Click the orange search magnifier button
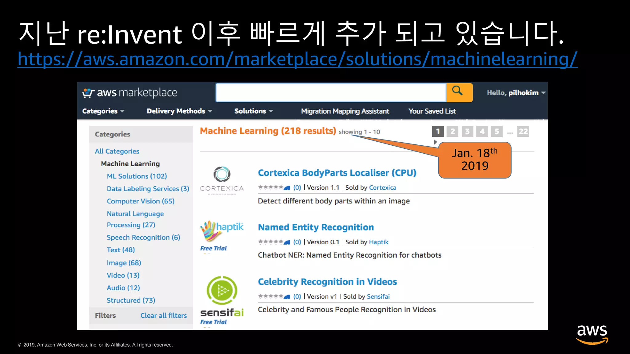This screenshot has width=630, height=354. (459, 92)
